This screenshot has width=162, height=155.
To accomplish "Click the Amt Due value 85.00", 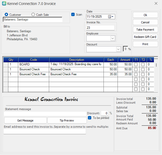I will [x=152, y=128].
